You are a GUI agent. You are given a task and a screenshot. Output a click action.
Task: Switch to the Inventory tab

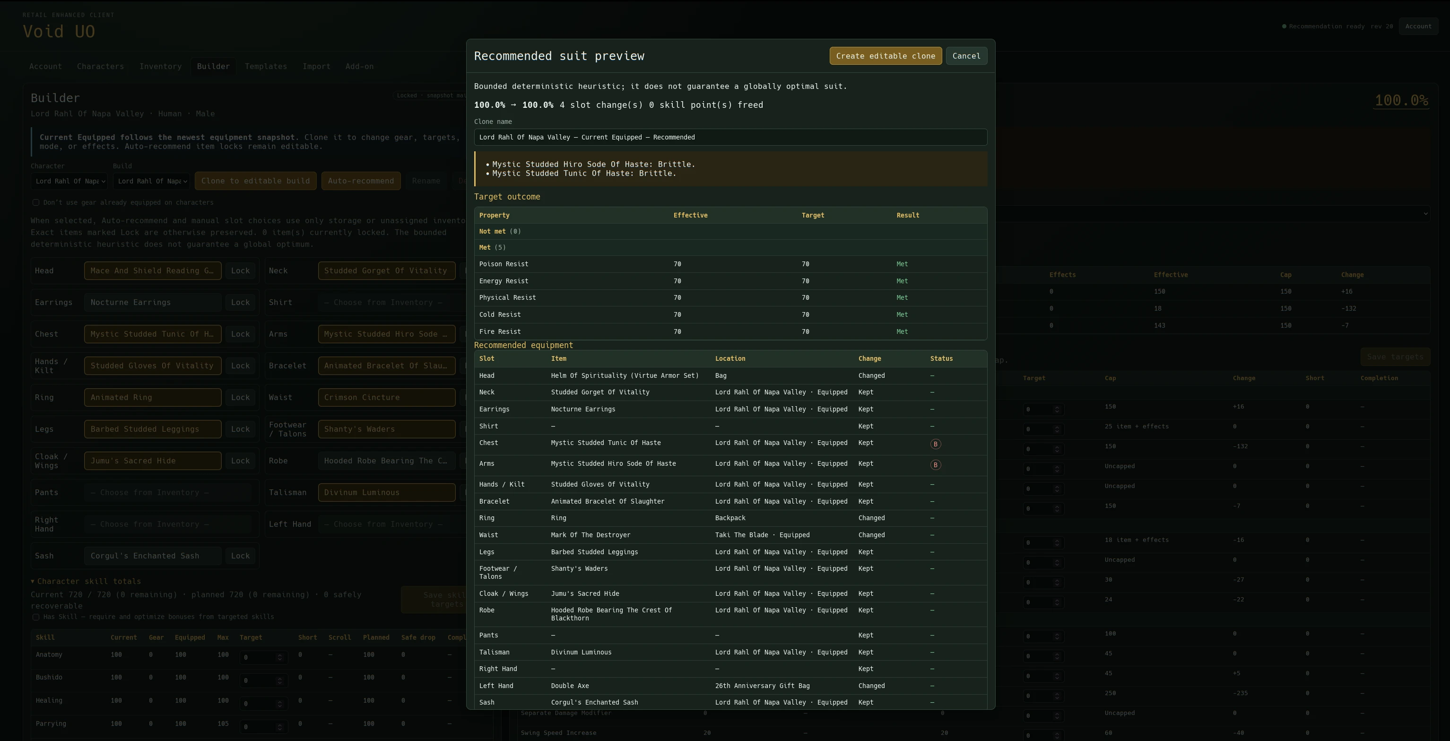pos(160,67)
